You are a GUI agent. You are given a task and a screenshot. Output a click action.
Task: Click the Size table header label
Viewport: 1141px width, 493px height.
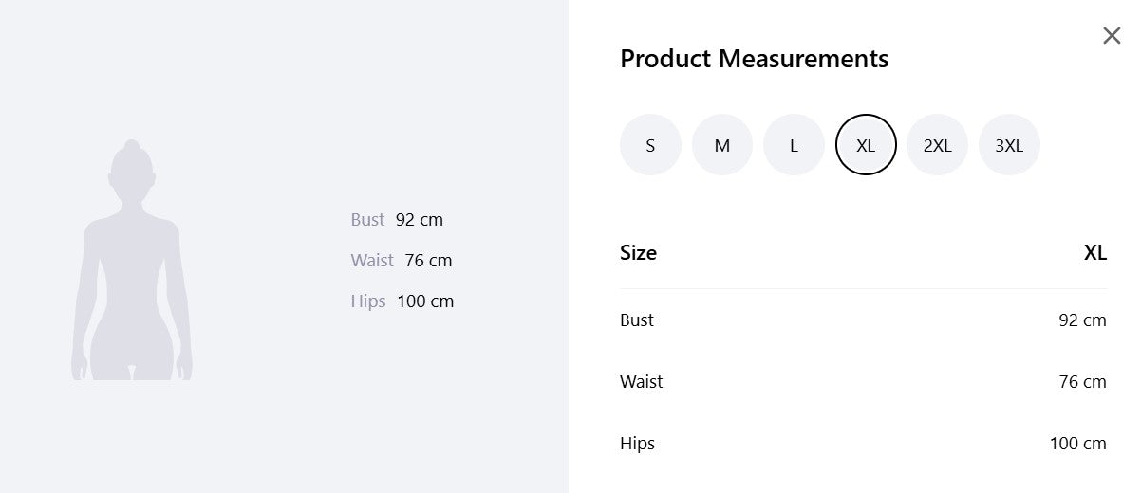(x=638, y=253)
